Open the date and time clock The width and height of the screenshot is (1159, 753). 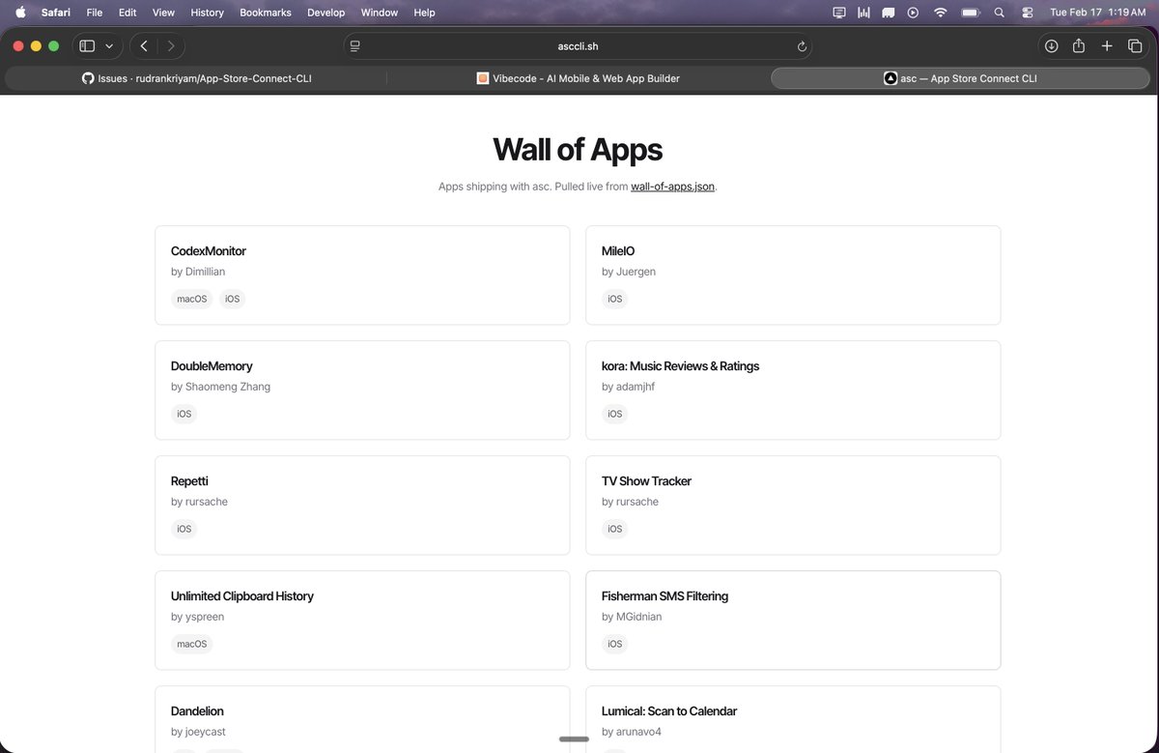point(1097,13)
